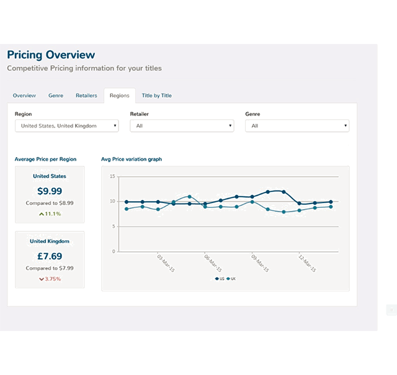Click the US legend marker below the graph
Image resolution: width=397 pixels, height=375 pixels.
tap(217, 279)
